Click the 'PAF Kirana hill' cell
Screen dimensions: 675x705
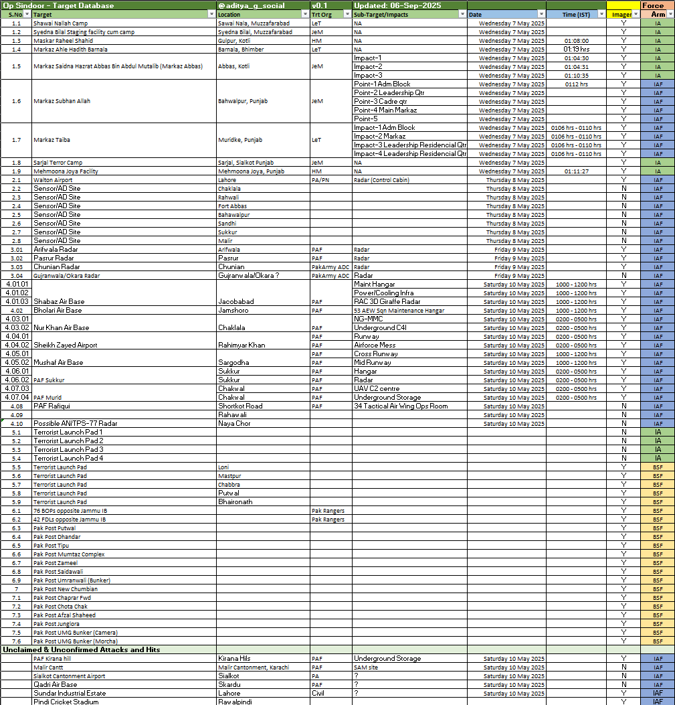(124, 659)
